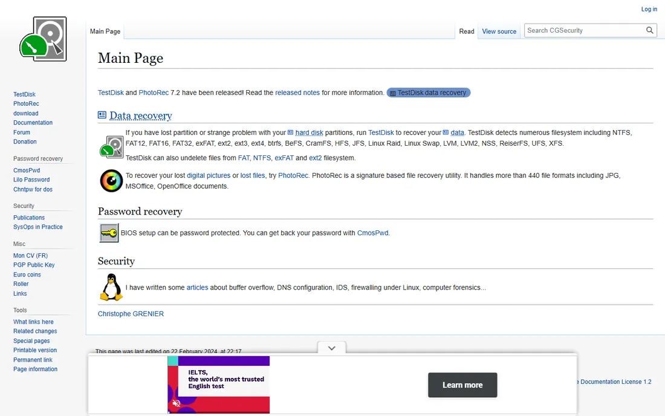
Task: Open Christophe GRENIER author link
Action: (131, 314)
